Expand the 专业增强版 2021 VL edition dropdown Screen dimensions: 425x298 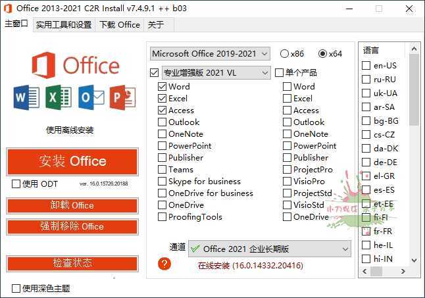pyautogui.click(x=216, y=72)
